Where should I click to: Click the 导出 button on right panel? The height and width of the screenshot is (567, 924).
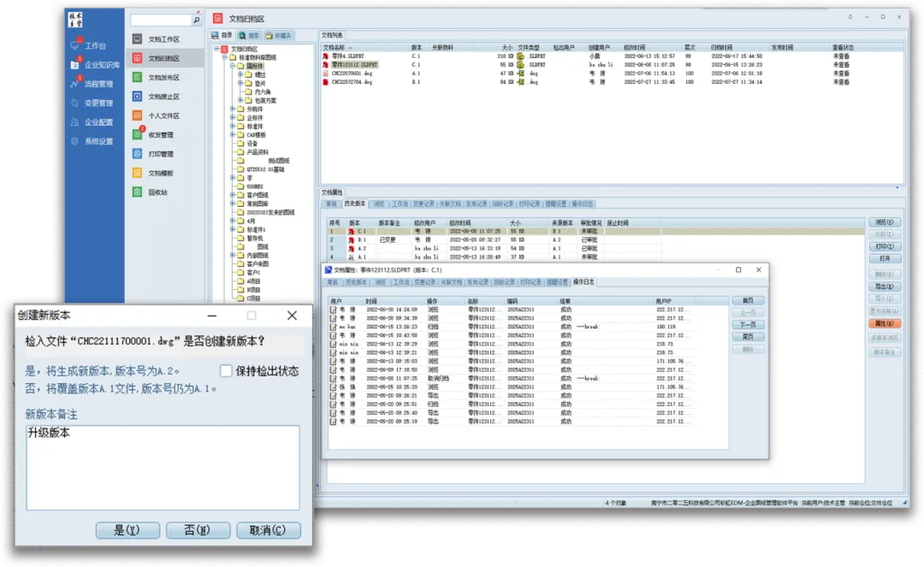tap(884, 286)
